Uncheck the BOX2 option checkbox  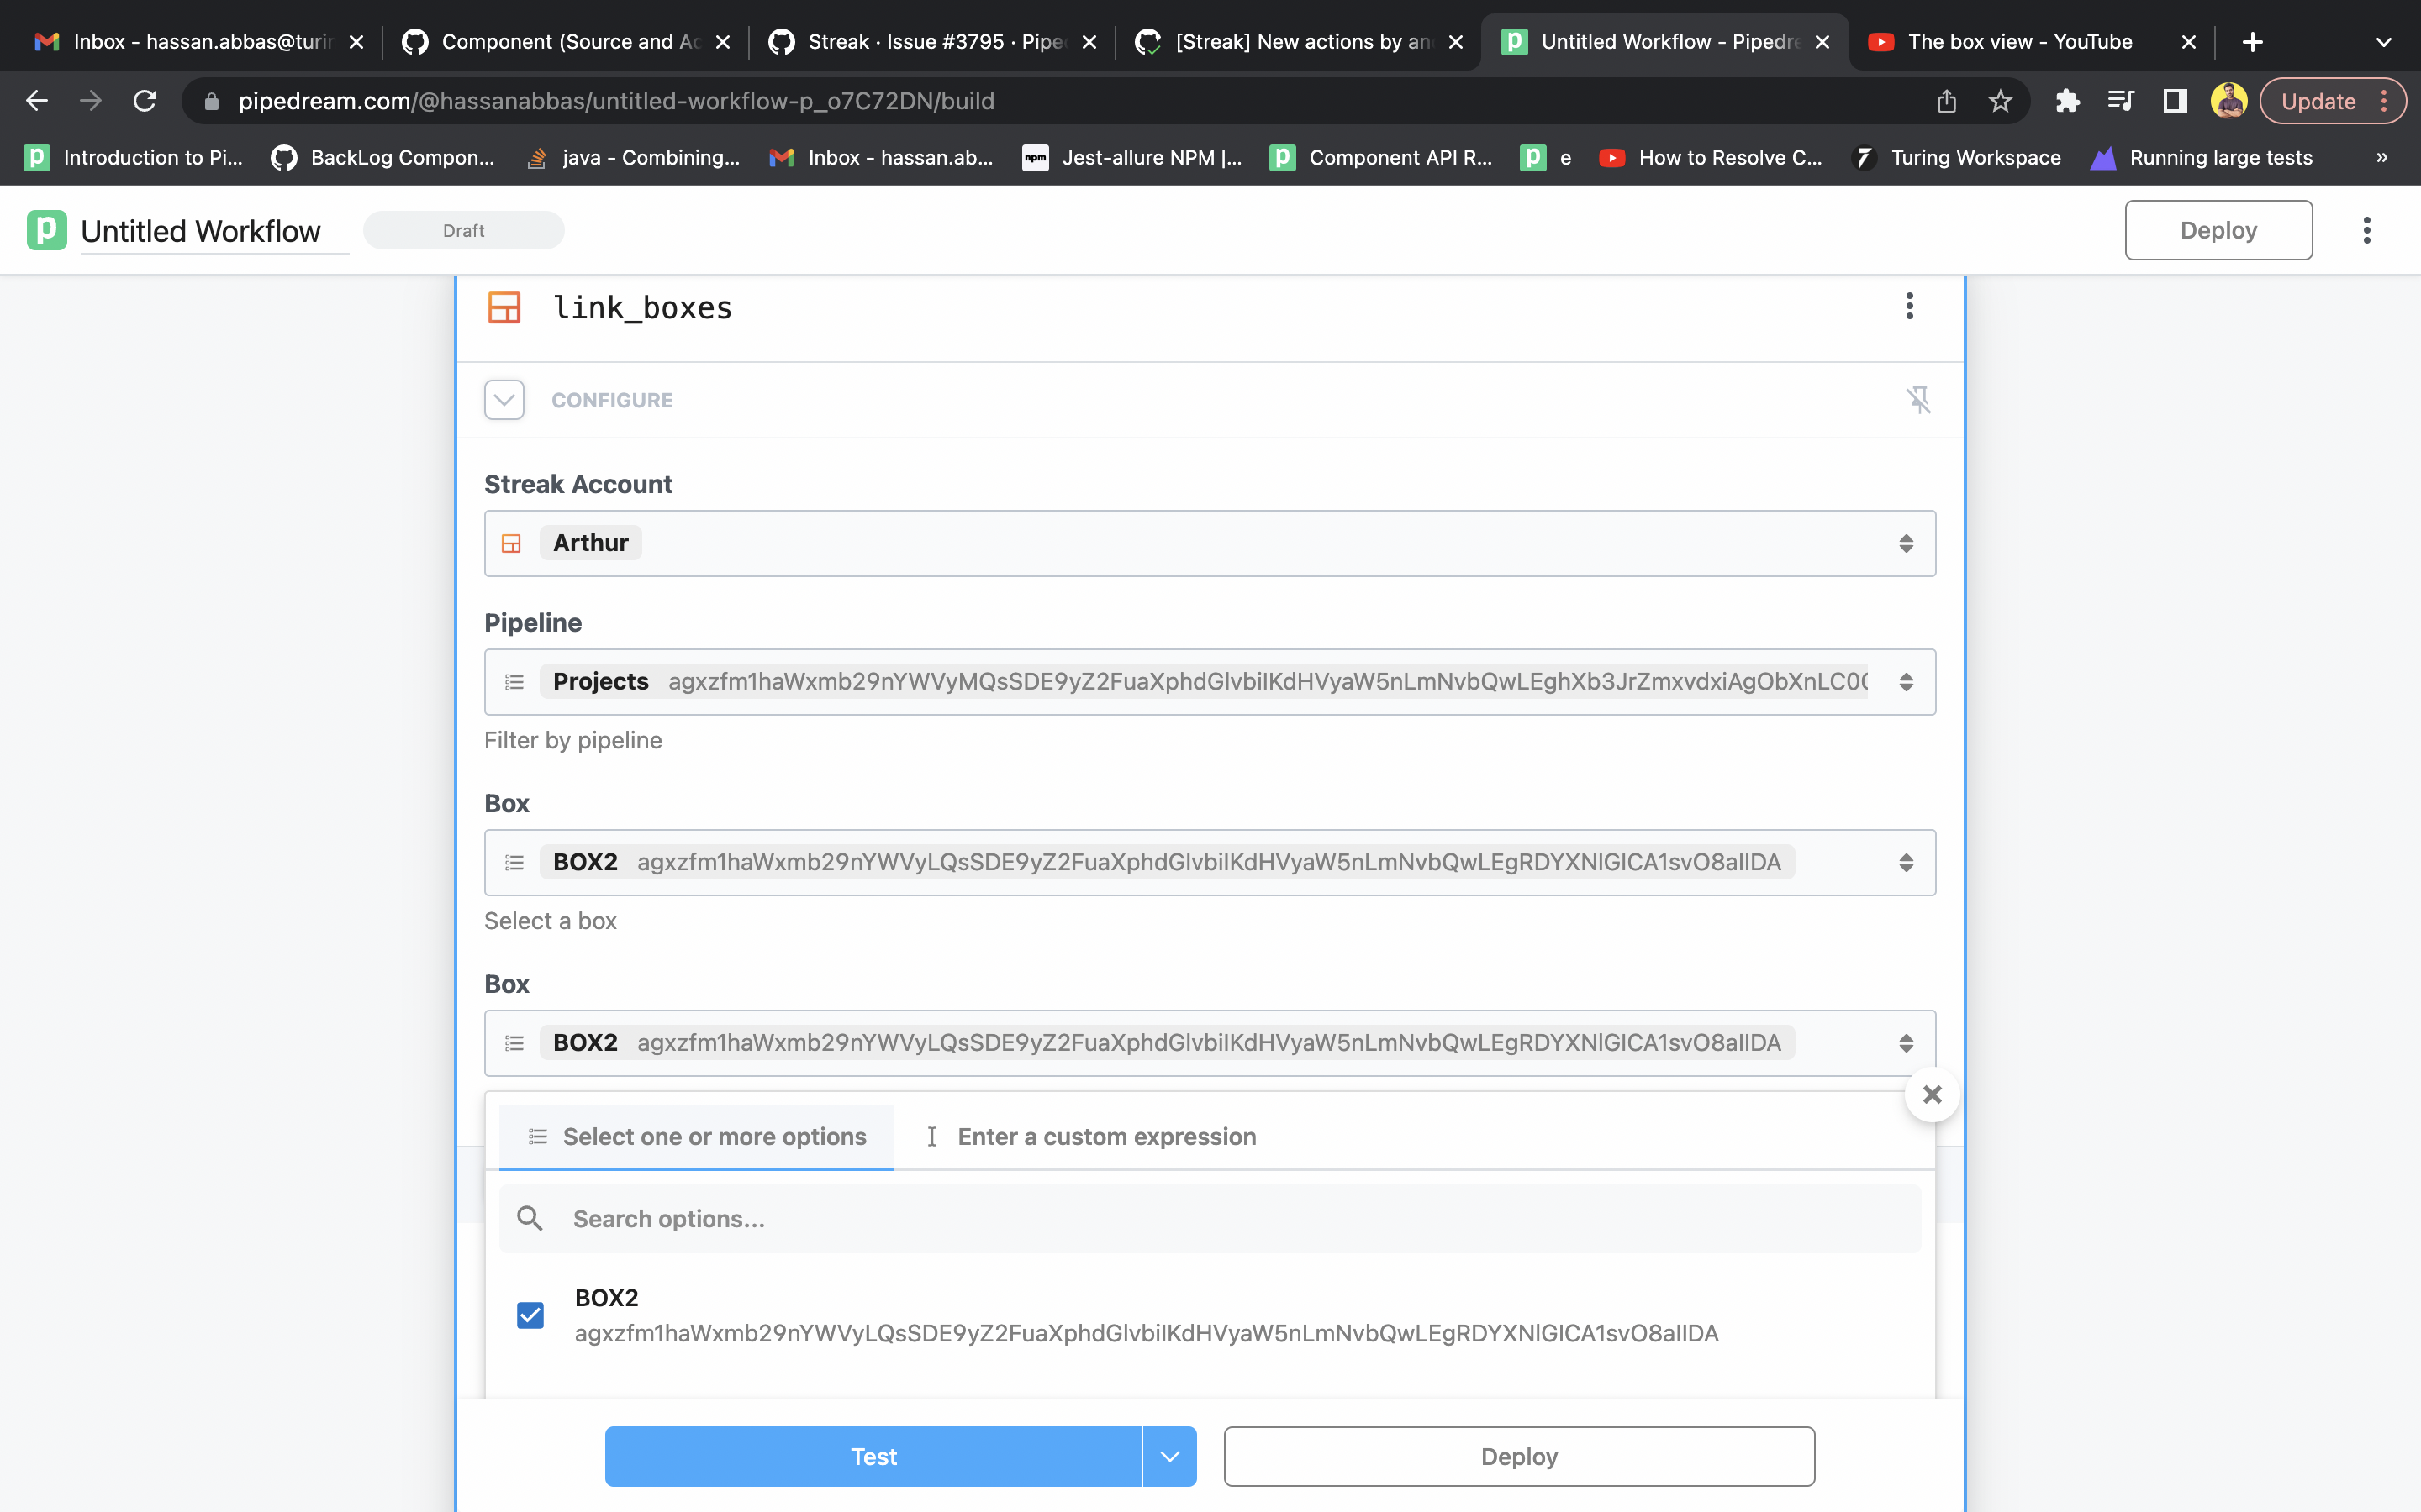point(530,1314)
